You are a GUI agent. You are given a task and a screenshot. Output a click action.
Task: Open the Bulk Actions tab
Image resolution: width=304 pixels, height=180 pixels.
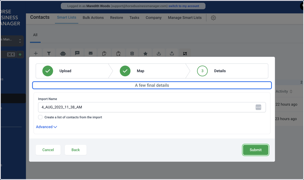click(93, 18)
